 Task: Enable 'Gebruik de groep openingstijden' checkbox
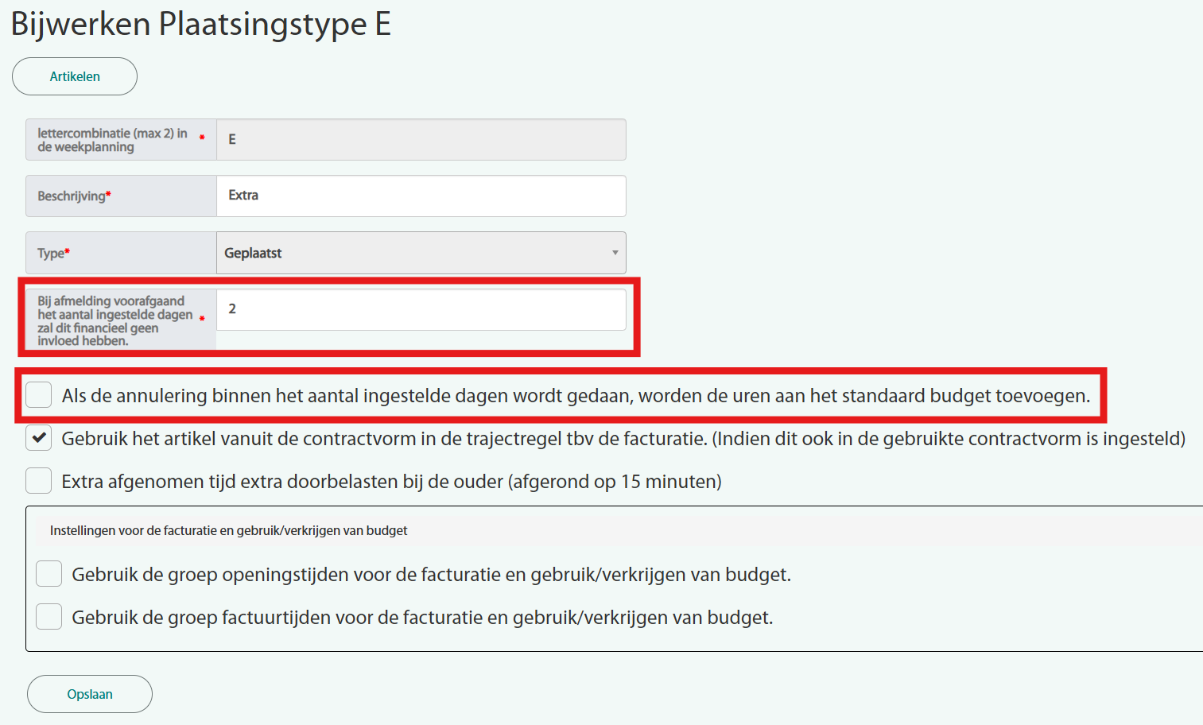49,574
